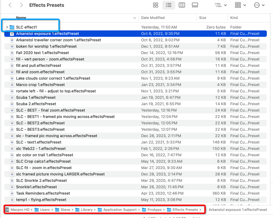Select the Fall 2020 text 1 preset row
The width and height of the screenshot is (273, 218).
(x=64, y=53)
